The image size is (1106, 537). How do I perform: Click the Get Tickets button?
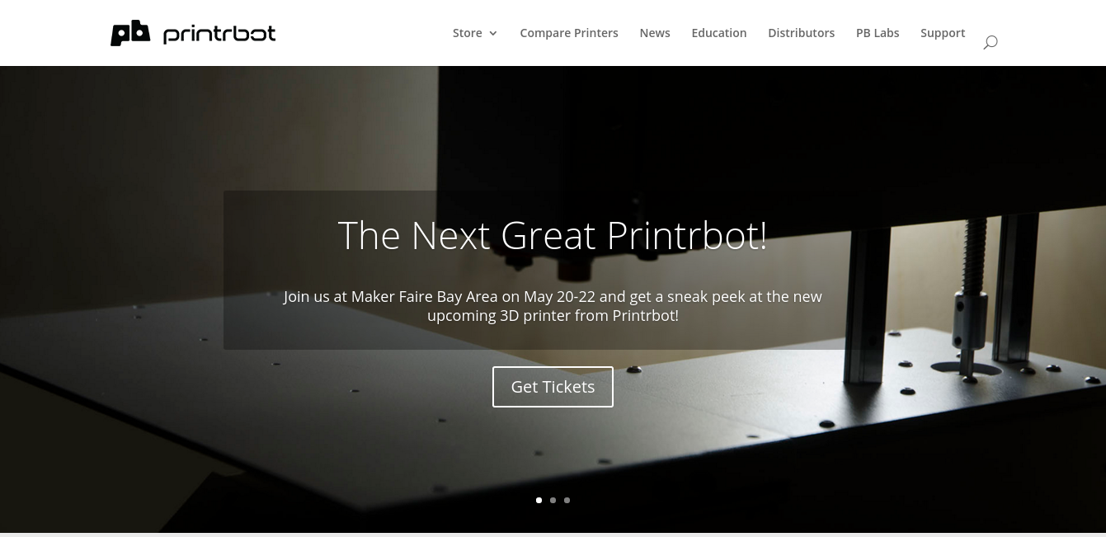[x=553, y=387]
